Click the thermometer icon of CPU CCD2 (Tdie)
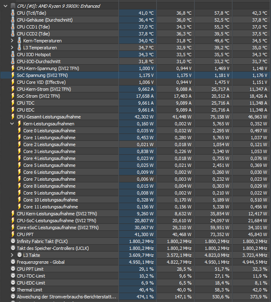Image resolution: width=271 pixels, height=302 pixels. click(13, 34)
